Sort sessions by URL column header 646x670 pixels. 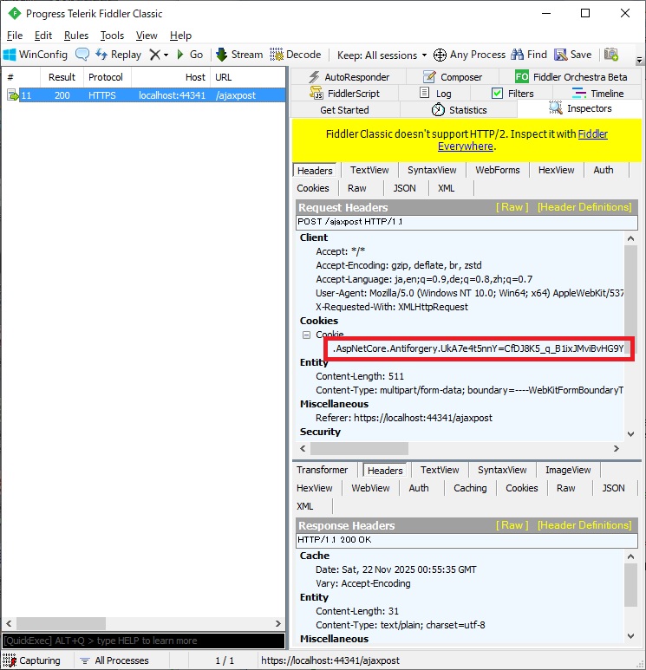(x=248, y=77)
